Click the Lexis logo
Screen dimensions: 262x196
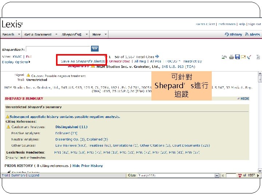click(12, 24)
